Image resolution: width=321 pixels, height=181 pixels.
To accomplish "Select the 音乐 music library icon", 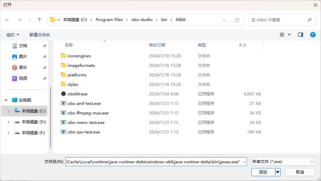I will 15,68.
